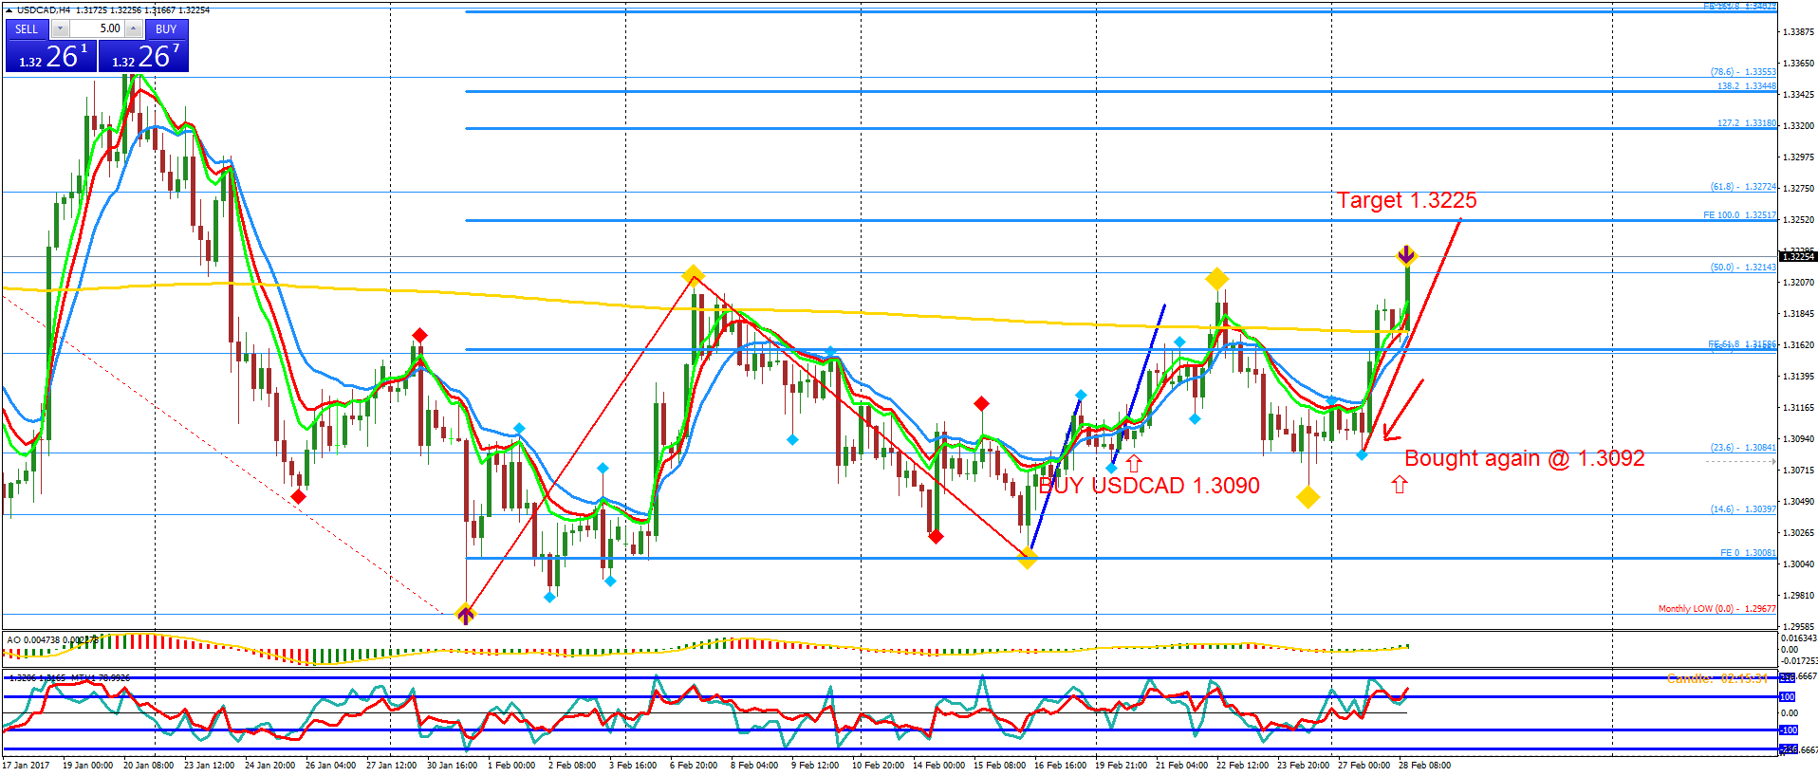Click the yellow diamond at the 15 Feb low
Image resolution: width=1818 pixels, height=776 pixels.
1027,559
